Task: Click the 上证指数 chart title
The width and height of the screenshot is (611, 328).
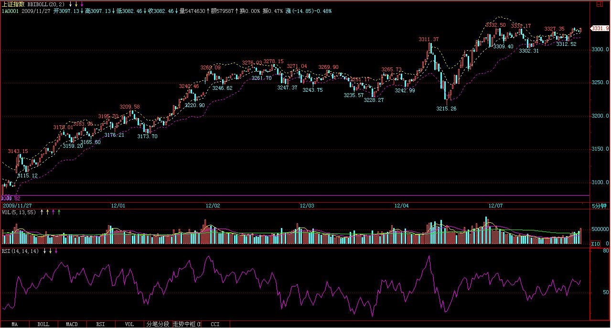Action: point(13,4)
